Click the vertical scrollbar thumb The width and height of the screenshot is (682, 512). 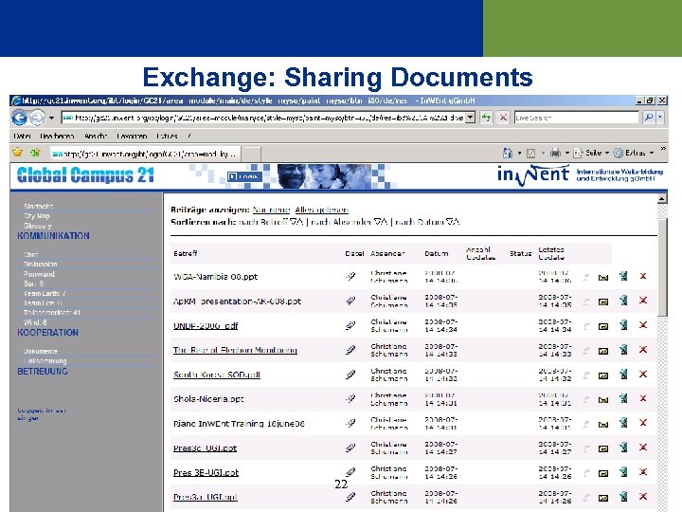[662, 267]
